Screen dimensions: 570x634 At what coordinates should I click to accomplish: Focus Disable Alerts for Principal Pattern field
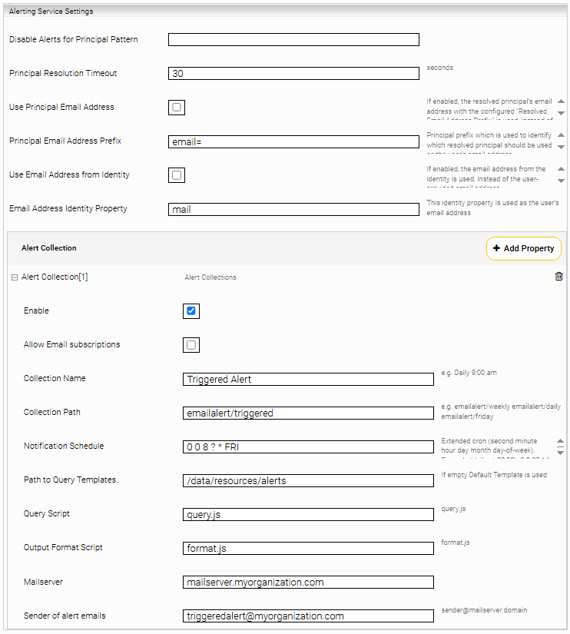(293, 40)
